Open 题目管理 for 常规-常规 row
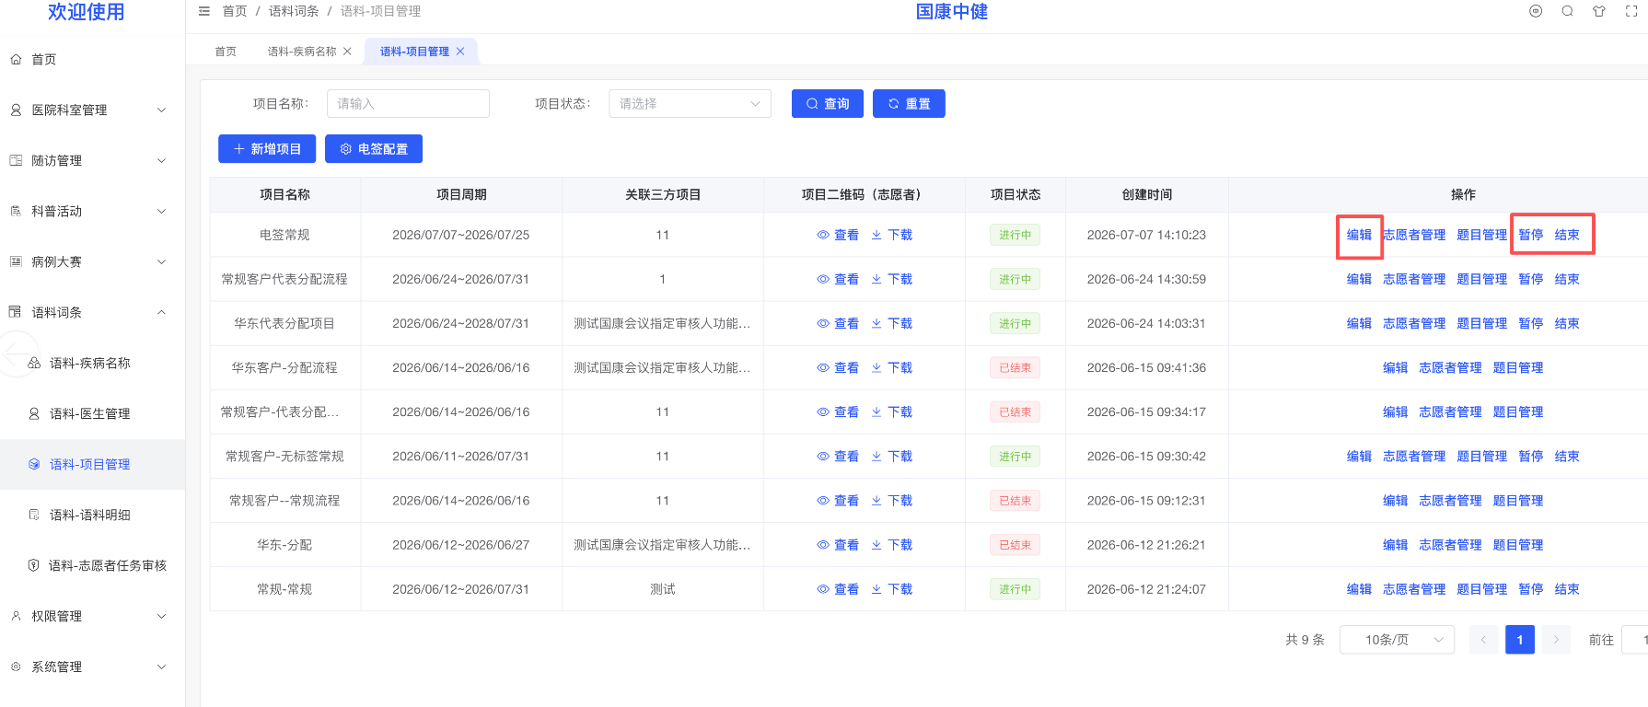1648x707 pixels. [1481, 588]
